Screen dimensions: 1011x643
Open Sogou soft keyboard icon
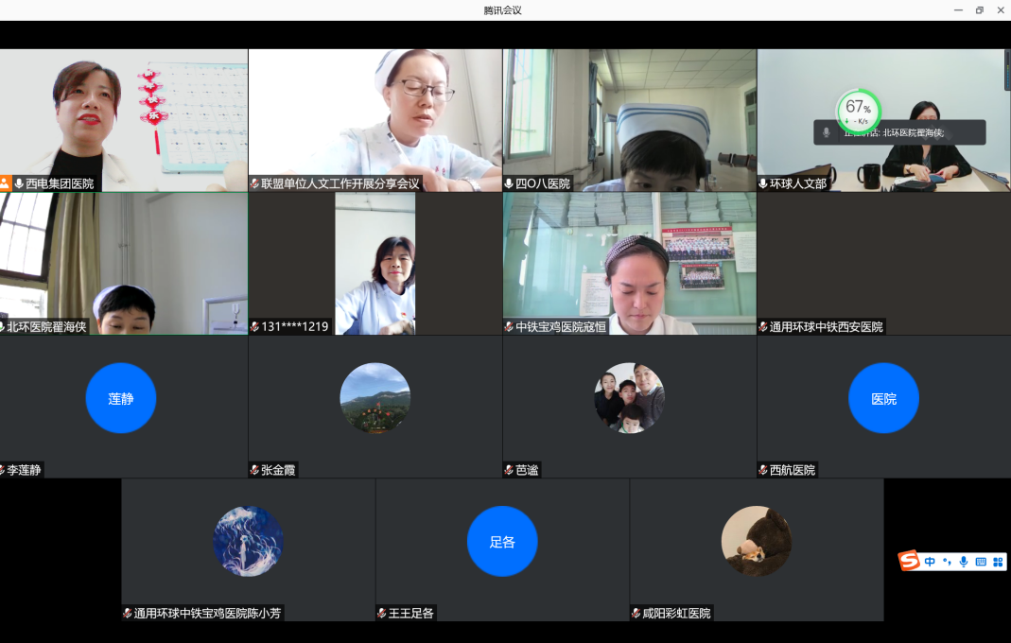[x=981, y=562]
